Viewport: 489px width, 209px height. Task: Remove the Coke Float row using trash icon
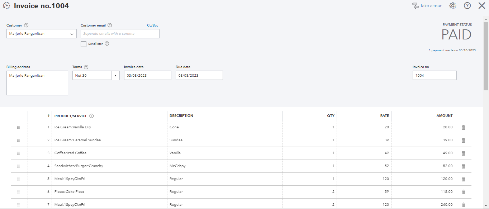click(x=463, y=192)
